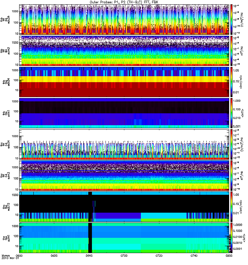Click the 0740 time axis label

tap(194, 255)
